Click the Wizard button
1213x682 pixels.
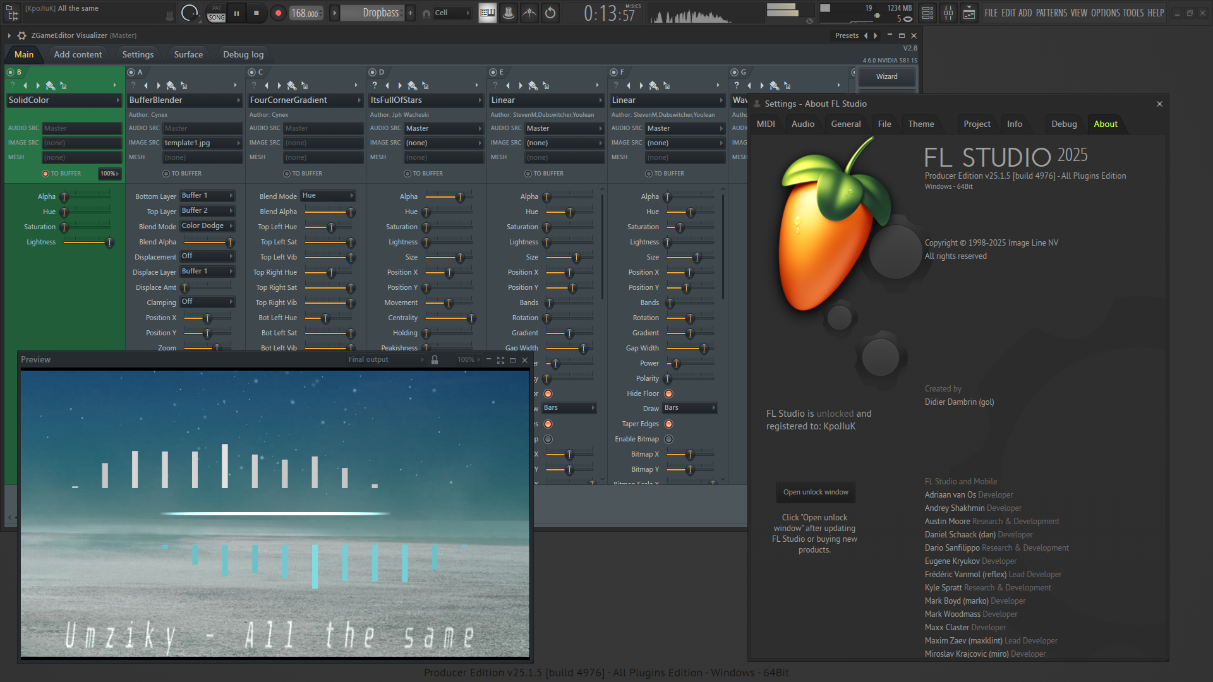(886, 76)
